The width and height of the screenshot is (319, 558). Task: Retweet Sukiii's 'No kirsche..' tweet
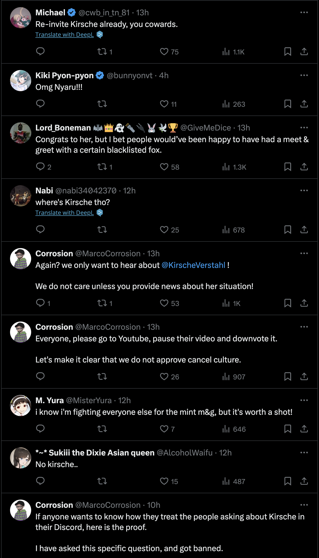click(x=102, y=481)
